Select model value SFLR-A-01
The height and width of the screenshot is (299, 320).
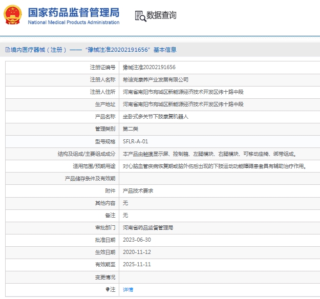coord(135,141)
